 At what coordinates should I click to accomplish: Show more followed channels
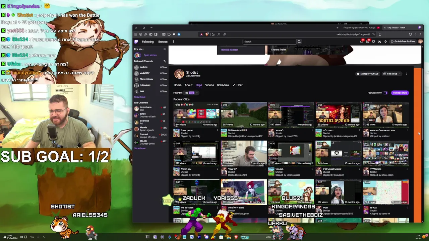[x=140, y=97]
